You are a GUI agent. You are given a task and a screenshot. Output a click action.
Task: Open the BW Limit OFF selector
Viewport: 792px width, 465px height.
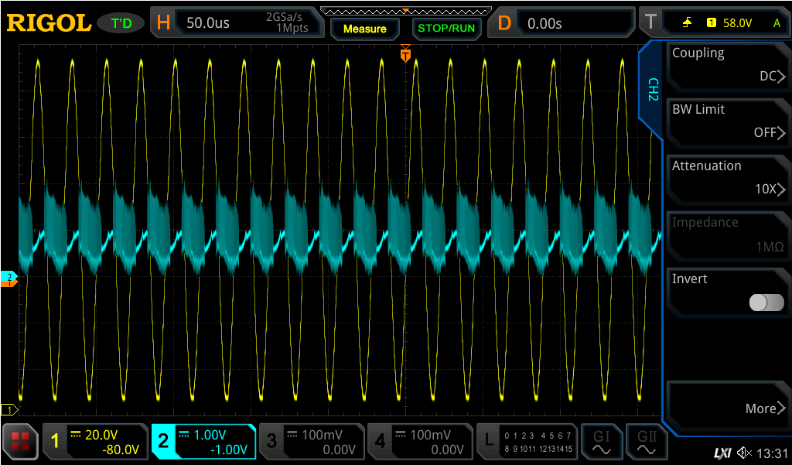coord(727,121)
